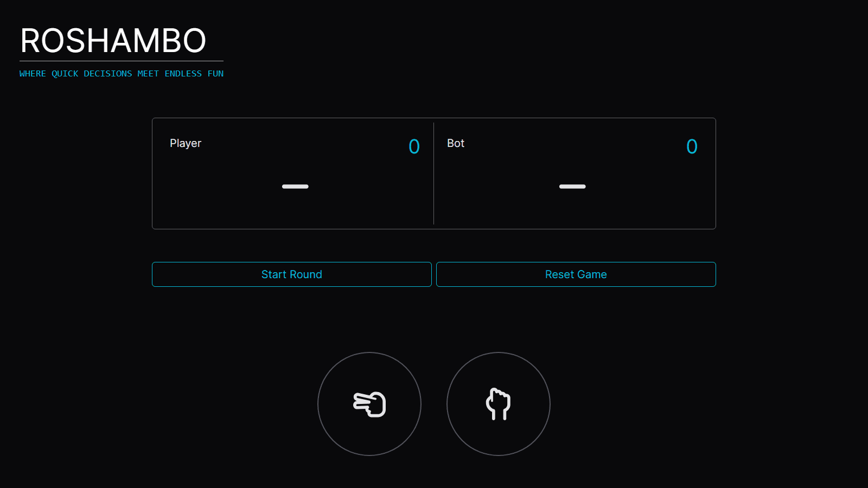Click the tagline under the ROSHAMBO title
The height and width of the screenshot is (488, 868).
[x=122, y=74]
